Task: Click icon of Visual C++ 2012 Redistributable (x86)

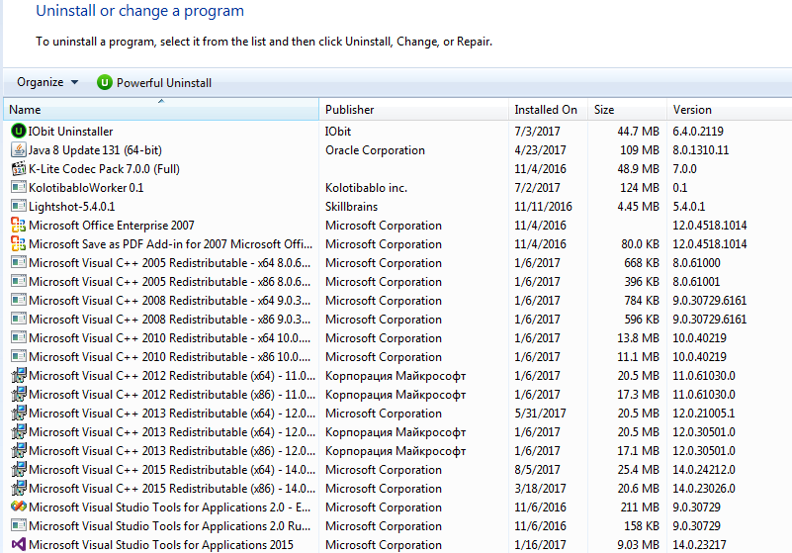Action: pyautogui.click(x=18, y=395)
